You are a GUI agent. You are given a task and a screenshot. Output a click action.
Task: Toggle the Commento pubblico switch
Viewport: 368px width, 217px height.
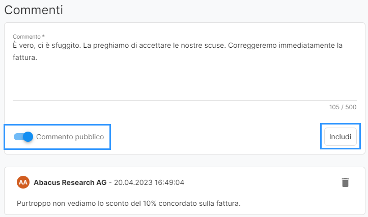pyautogui.click(x=23, y=137)
